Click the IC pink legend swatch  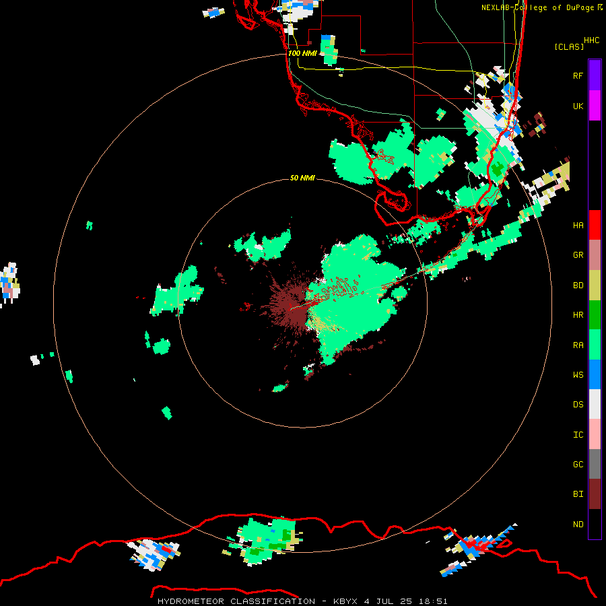click(595, 434)
